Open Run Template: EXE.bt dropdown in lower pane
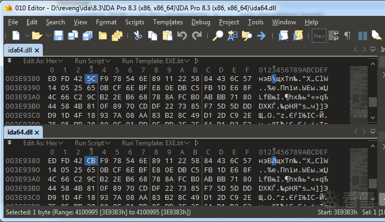The image size is (385, 222). [x=156, y=143]
